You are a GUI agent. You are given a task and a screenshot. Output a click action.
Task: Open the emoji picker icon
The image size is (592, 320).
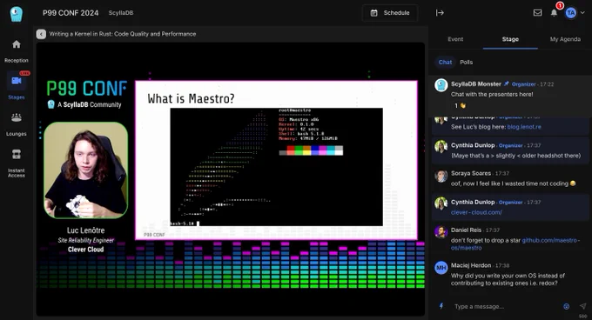point(567,306)
